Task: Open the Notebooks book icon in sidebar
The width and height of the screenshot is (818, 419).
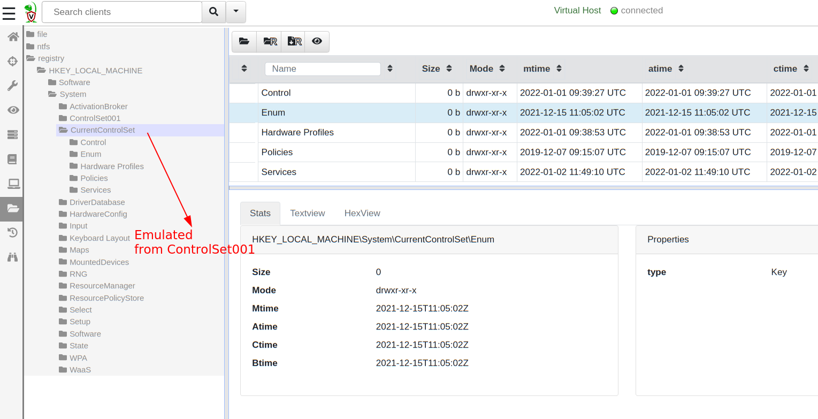Action: point(12,159)
